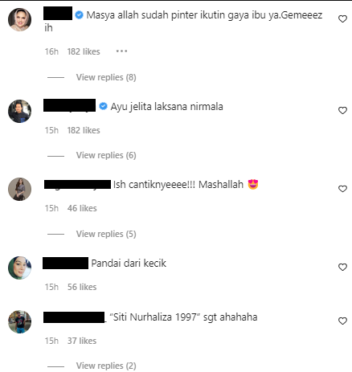Show the 56 likes on 'Pandai dari kecik'
This screenshot has width=352, height=372.
82,287
